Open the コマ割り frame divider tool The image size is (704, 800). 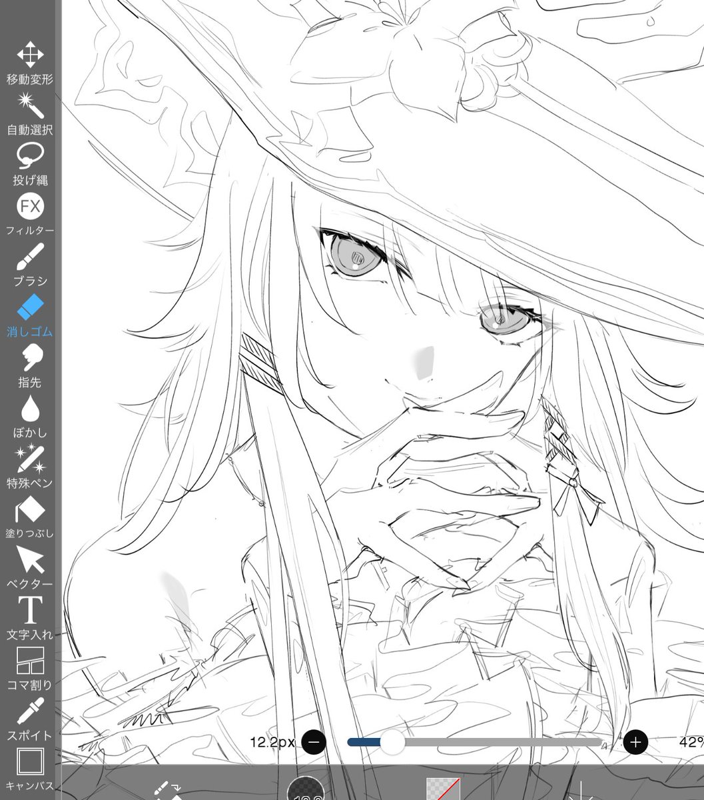(x=30, y=669)
